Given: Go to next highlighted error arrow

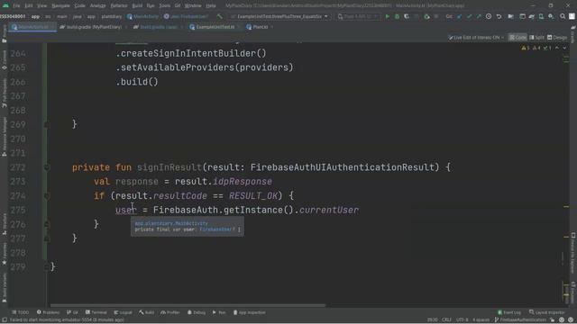Looking at the screenshot, I should point(564,48).
